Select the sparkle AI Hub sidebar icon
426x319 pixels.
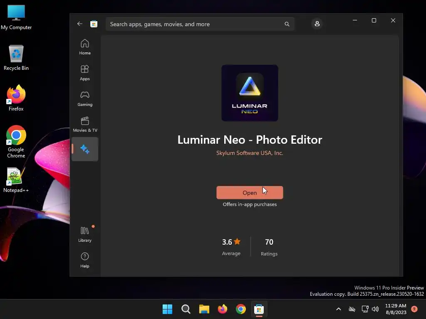[x=85, y=149]
